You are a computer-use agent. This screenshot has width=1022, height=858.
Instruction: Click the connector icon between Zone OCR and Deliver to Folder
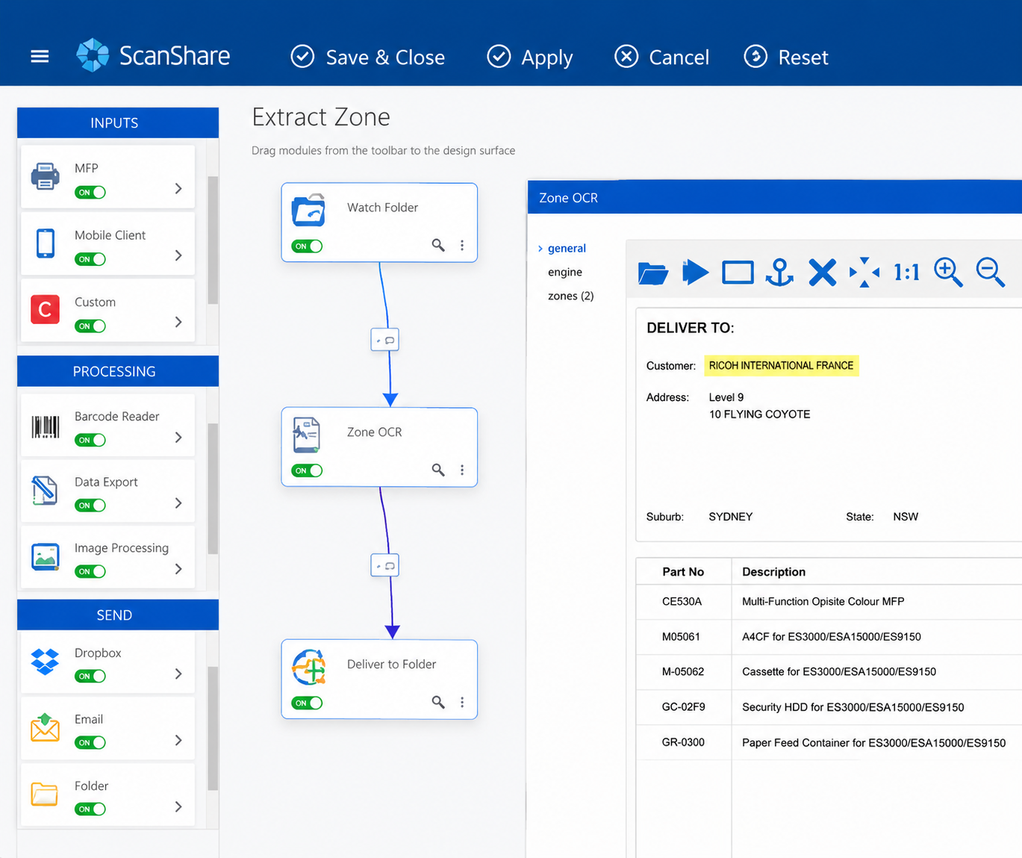(x=384, y=565)
